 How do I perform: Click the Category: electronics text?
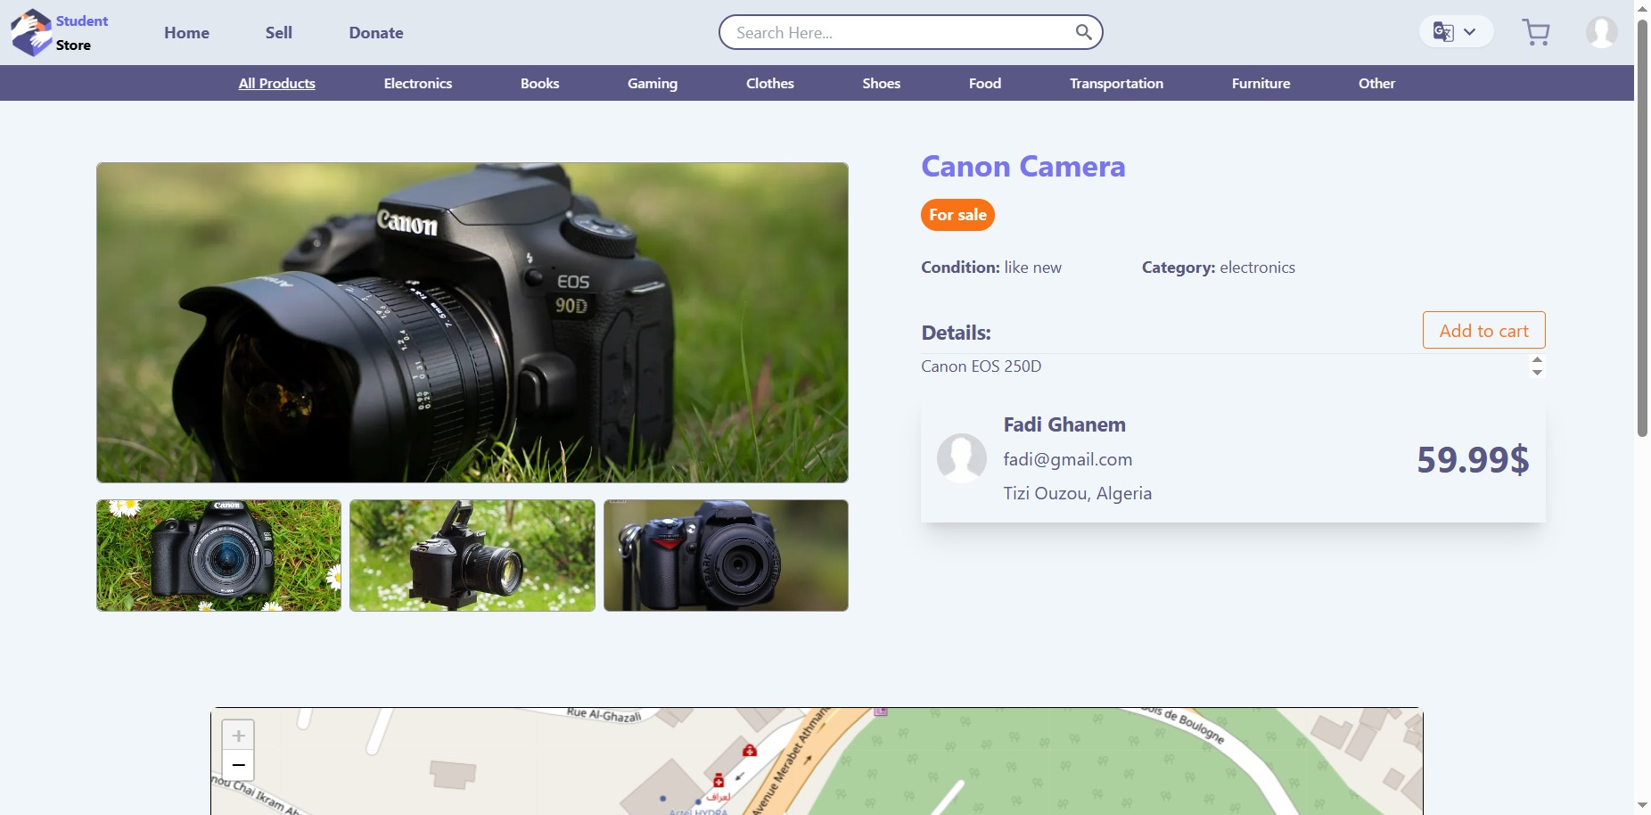click(x=1219, y=268)
